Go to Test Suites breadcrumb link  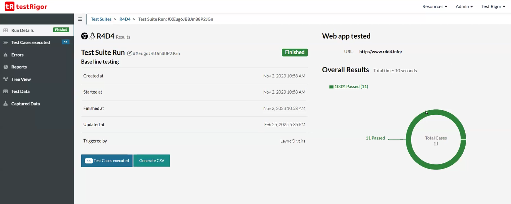(x=101, y=19)
